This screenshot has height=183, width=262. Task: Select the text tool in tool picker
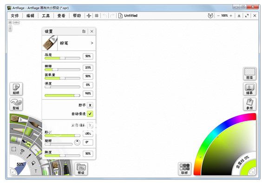coord(36,171)
